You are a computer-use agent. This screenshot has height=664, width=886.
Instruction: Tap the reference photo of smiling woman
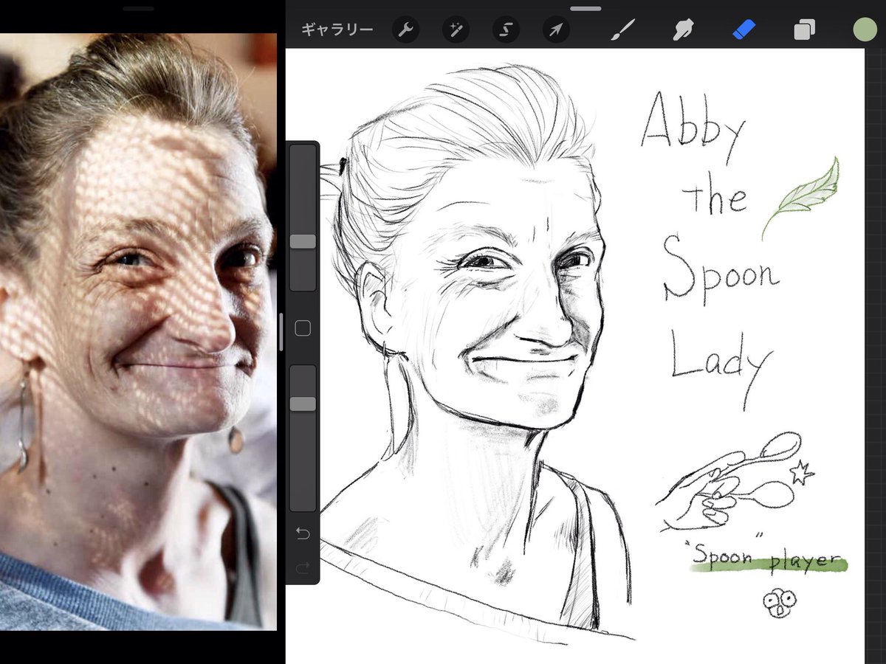(x=138, y=332)
